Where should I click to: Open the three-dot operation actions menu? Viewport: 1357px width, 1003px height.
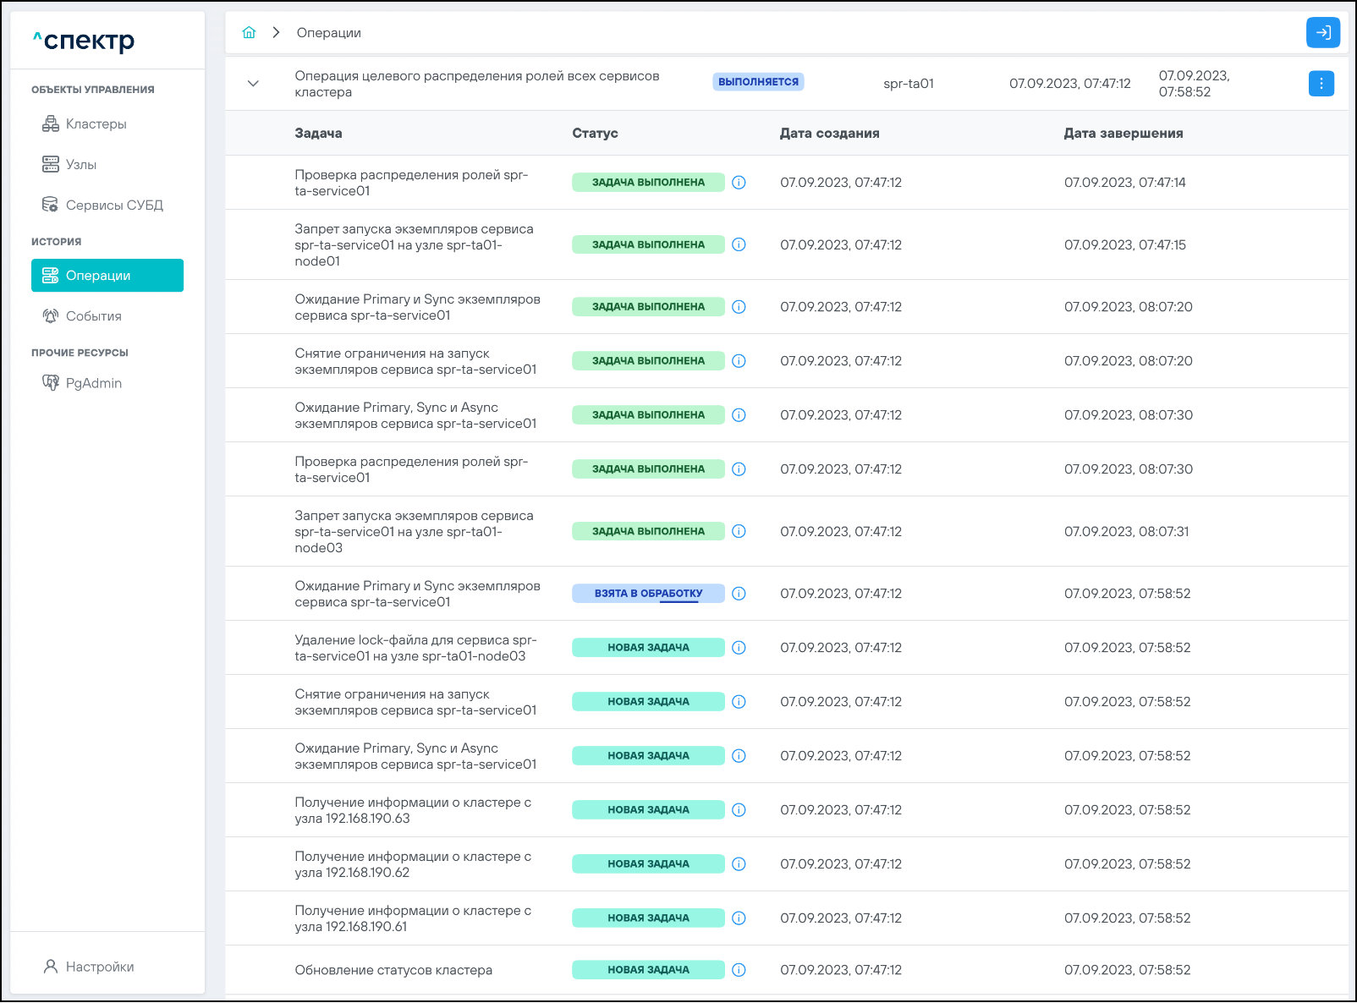1321,84
